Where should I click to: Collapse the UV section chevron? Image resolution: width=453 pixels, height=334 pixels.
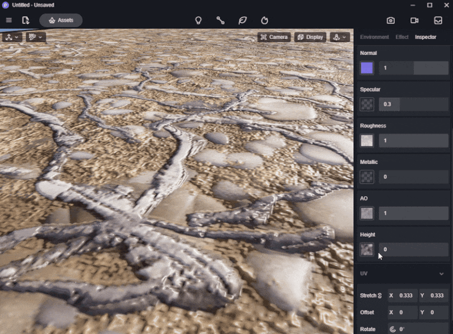pos(442,274)
